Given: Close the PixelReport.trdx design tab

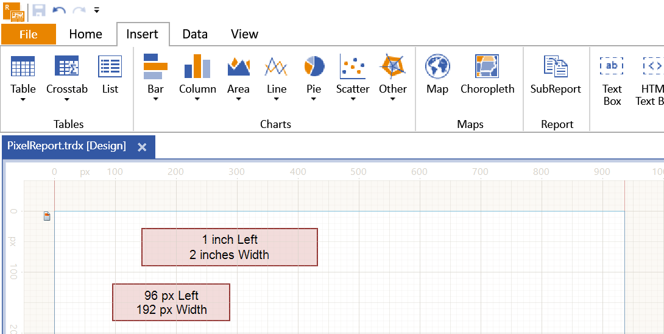Looking at the screenshot, I should coord(143,147).
